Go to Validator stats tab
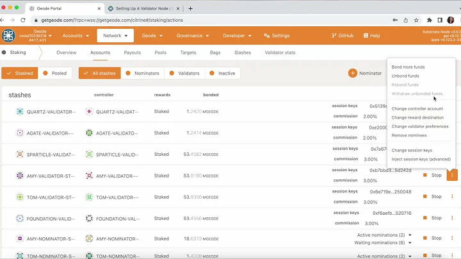Image resolution: width=461 pixels, height=259 pixels. tap(280, 53)
